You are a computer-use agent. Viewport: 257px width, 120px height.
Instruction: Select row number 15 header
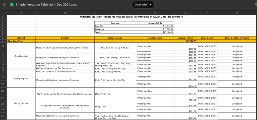point(3,64)
